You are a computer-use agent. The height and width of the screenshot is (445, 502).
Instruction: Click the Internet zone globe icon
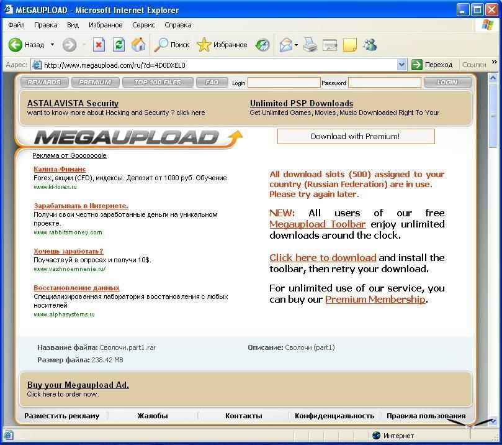(376, 436)
